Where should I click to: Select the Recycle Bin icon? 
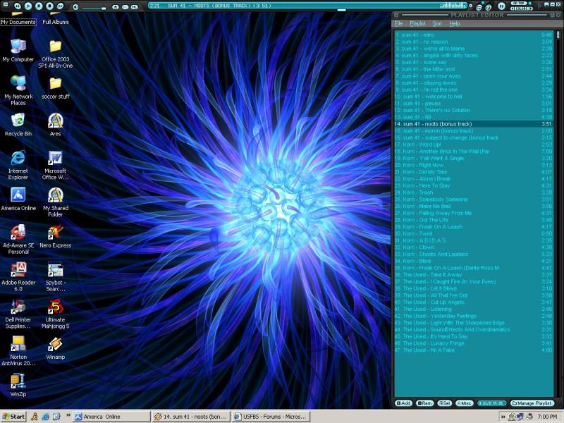[18, 125]
